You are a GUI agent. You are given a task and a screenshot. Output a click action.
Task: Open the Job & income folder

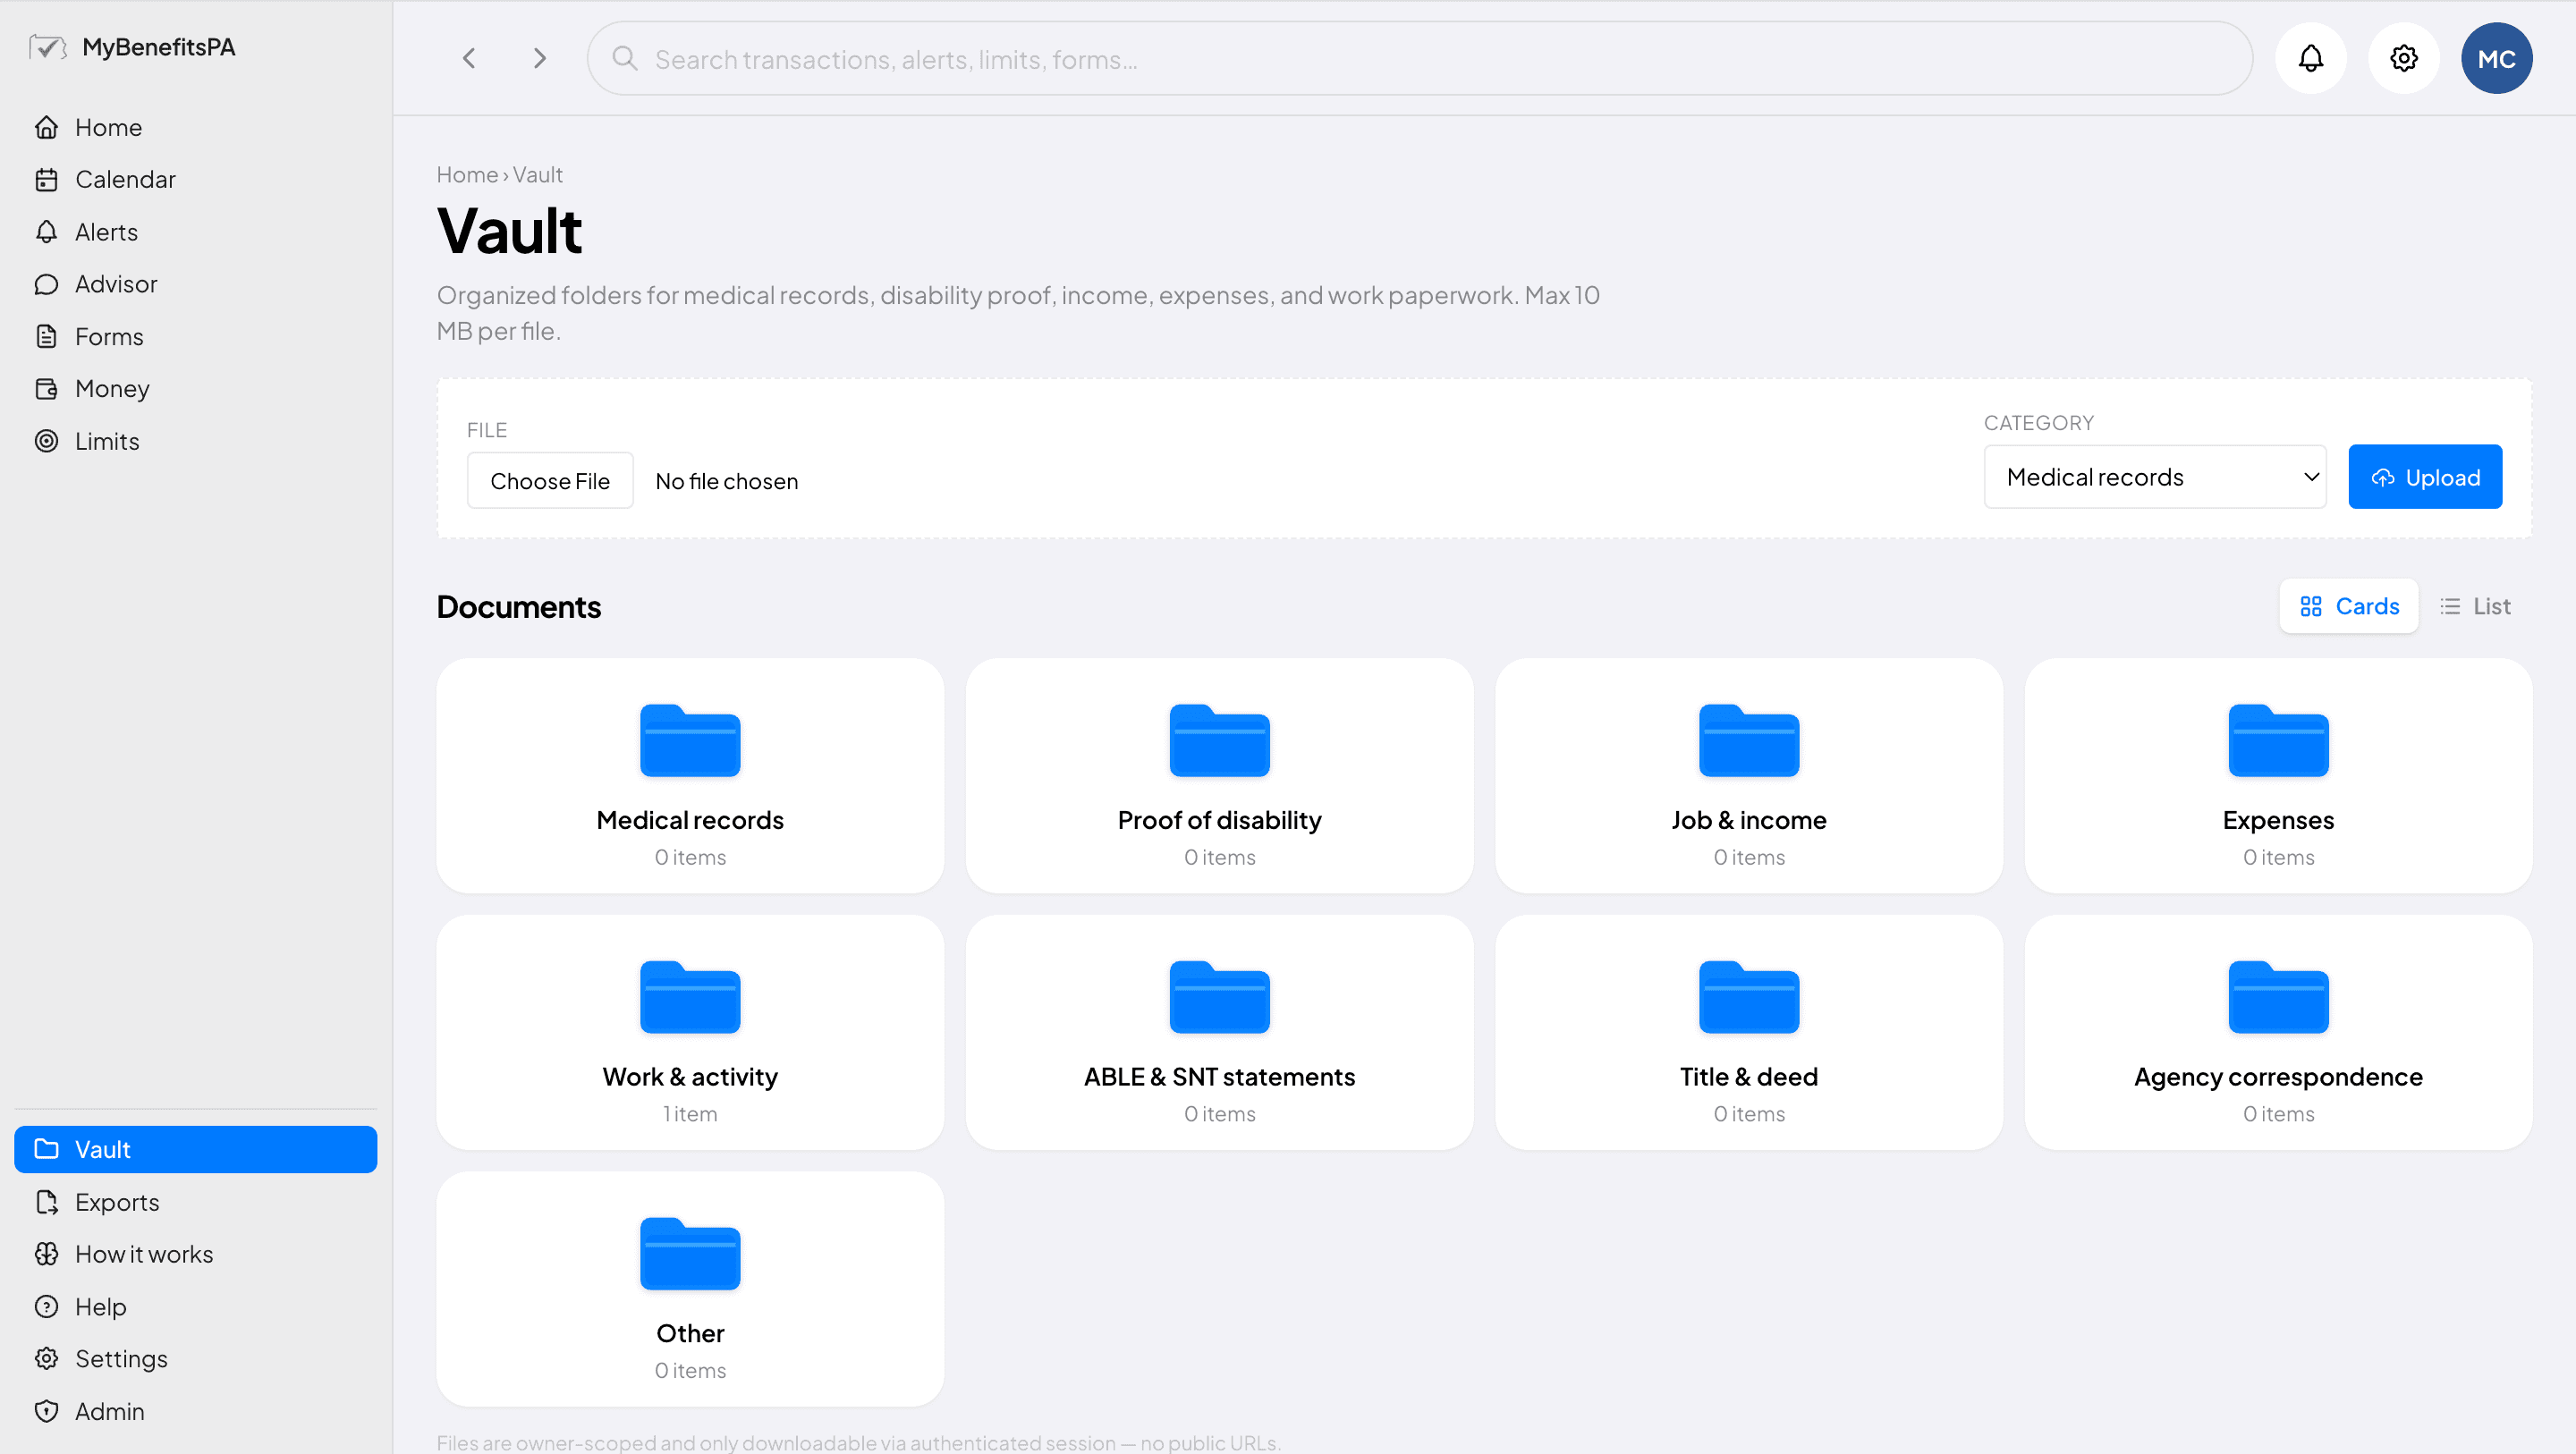click(x=1748, y=775)
